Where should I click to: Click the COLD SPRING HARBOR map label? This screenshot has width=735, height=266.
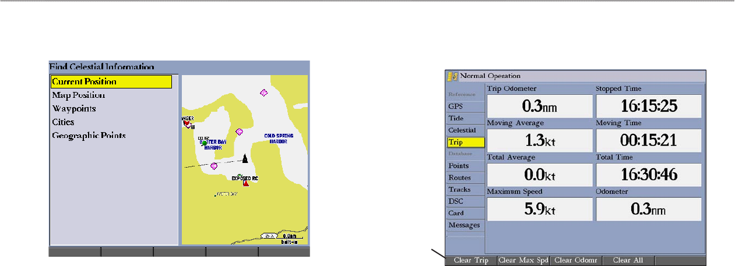279,138
